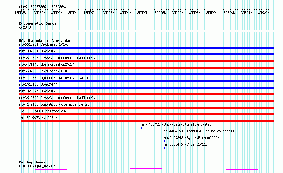The height and width of the screenshot is (173, 283).
Task: Click the magenta LINC00271 gene track line
Action: (146, 169)
